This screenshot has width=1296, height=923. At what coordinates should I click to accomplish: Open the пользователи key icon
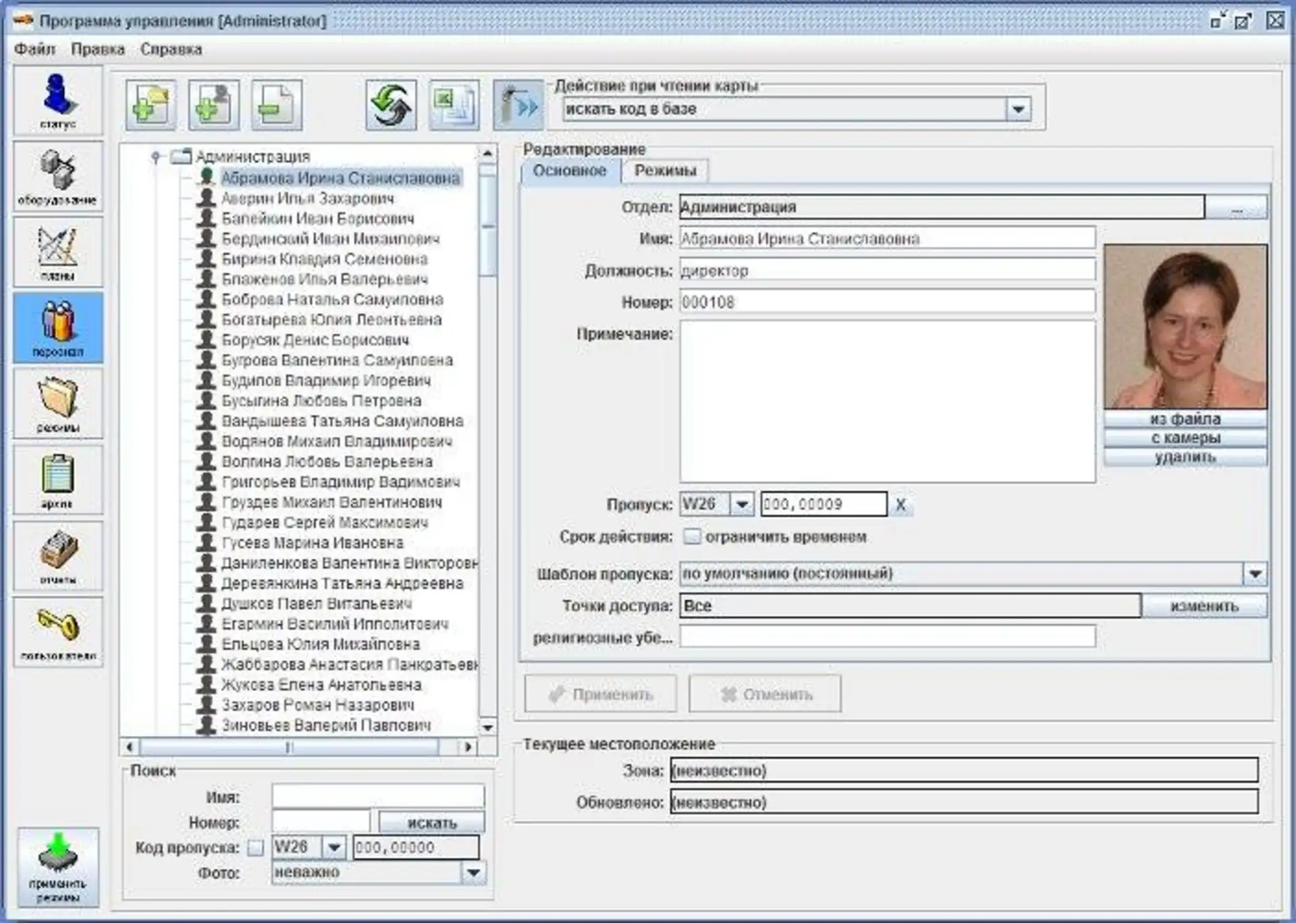(x=58, y=632)
